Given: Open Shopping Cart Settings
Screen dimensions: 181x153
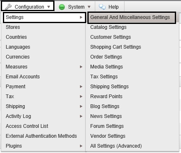Looking at the screenshot, I should (x=132, y=47).
